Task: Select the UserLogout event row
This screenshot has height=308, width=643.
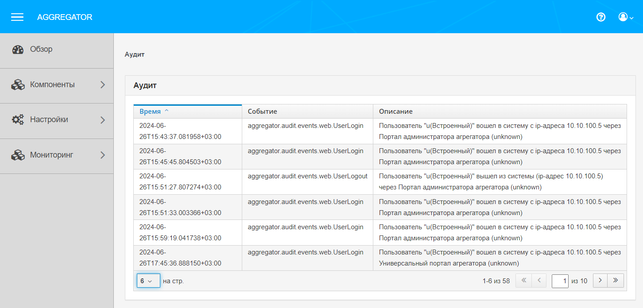Action: pos(307,176)
